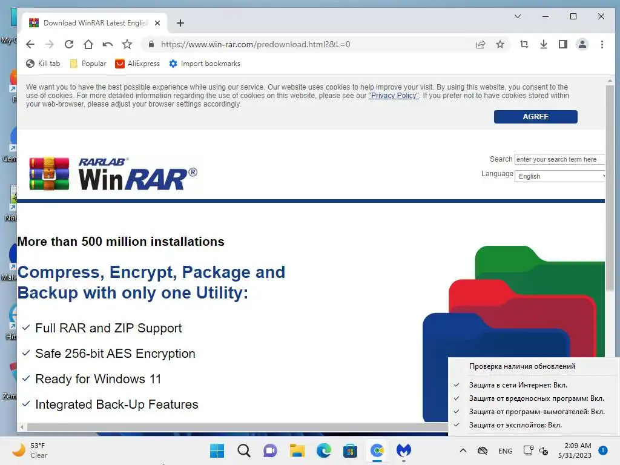Reload the WinRAR download page

click(69, 44)
